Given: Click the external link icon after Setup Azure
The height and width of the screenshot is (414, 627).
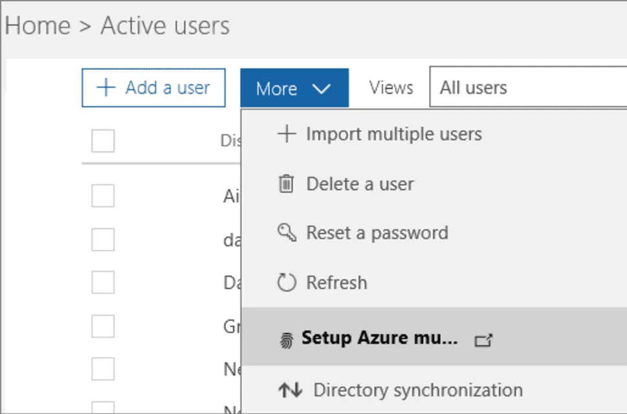Looking at the screenshot, I should pyautogui.click(x=483, y=340).
